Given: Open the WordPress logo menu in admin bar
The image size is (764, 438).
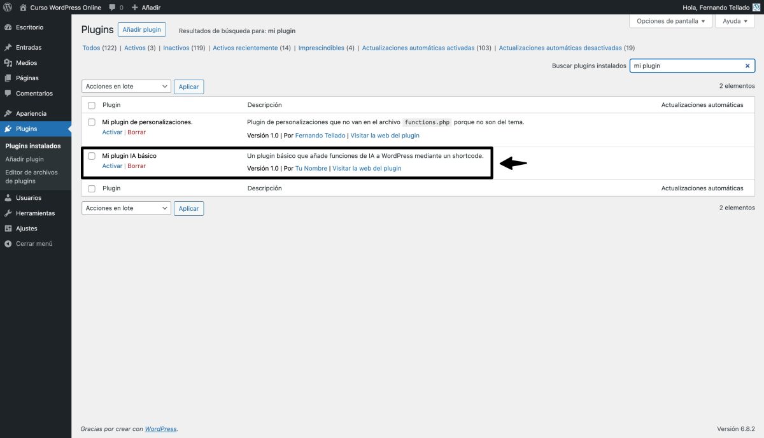Looking at the screenshot, I should (x=7, y=7).
